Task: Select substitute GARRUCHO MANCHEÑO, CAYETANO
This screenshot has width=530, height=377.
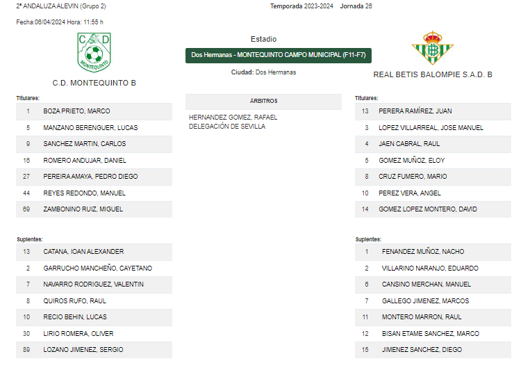Action: (94, 268)
